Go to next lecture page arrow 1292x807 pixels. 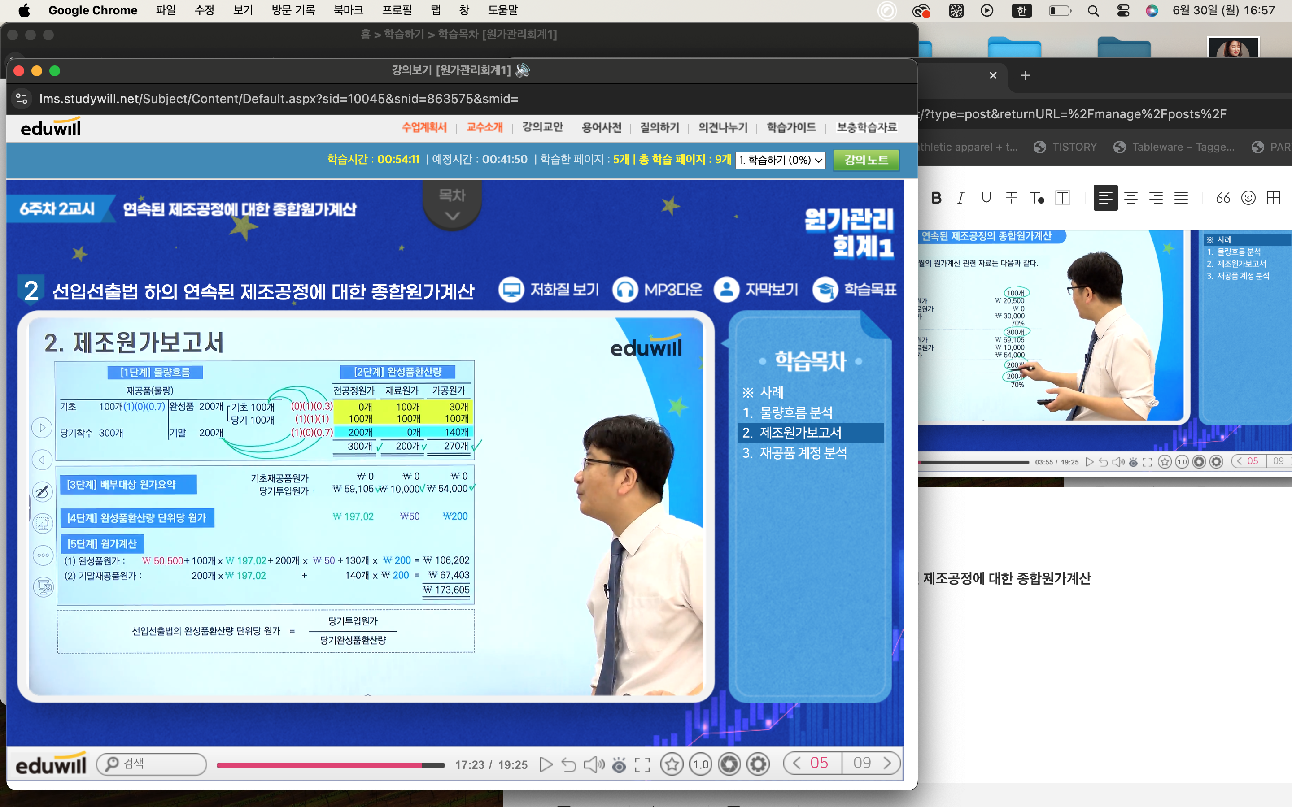pos(887,763)
